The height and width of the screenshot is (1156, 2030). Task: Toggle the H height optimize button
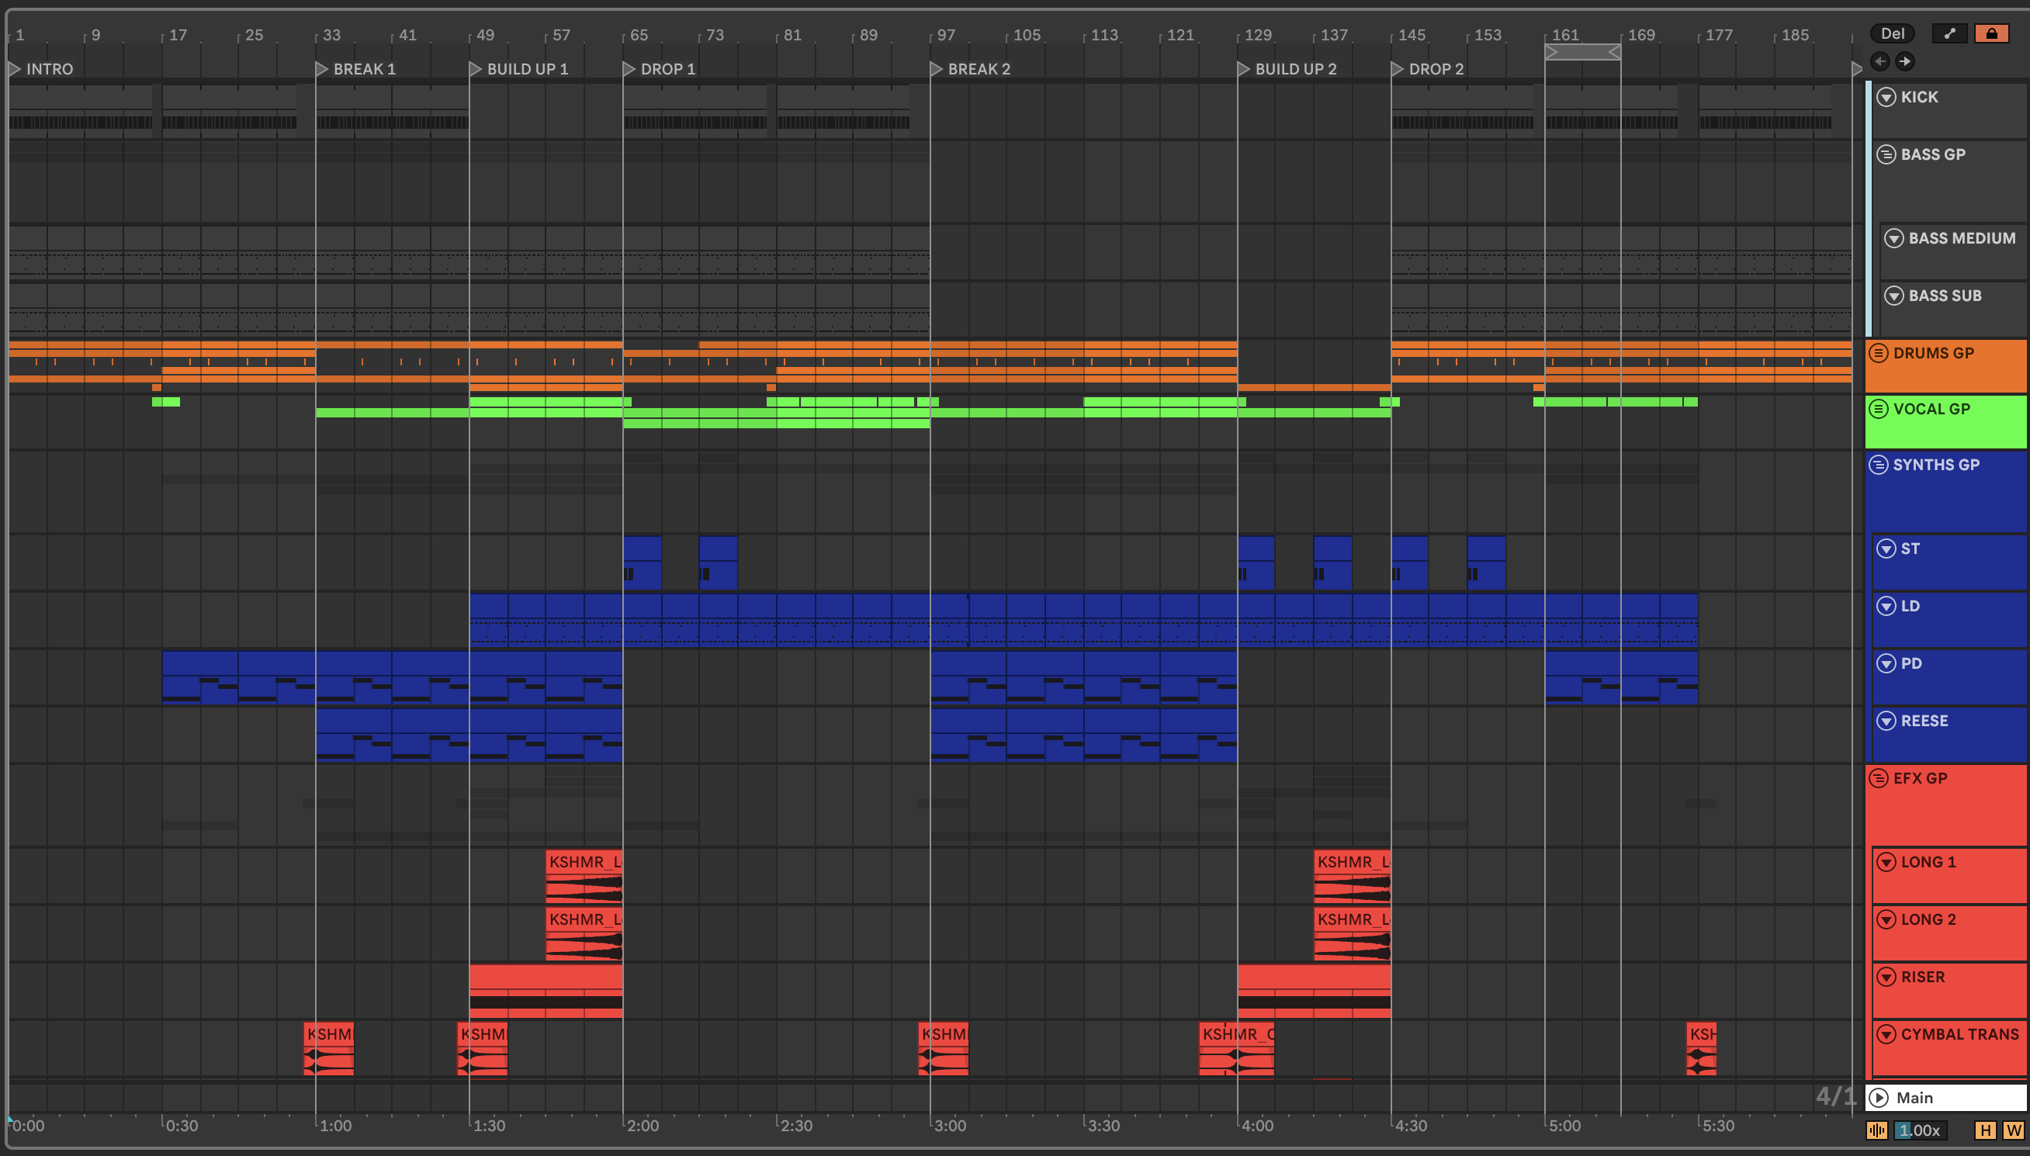click(x=1985, y=1130)
